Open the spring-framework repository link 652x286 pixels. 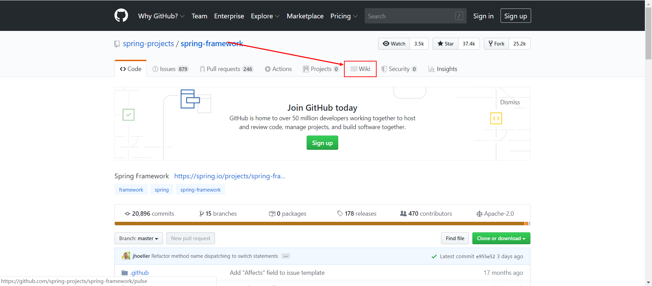click(212, 43)
